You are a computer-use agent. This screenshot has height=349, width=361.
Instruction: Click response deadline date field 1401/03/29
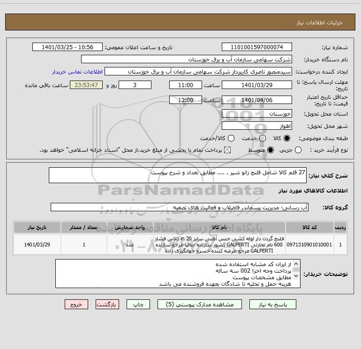257,85
